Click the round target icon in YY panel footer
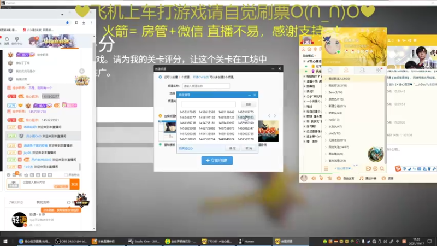The width and height of the screenshot is (437, 246). [x=375, y=168]
